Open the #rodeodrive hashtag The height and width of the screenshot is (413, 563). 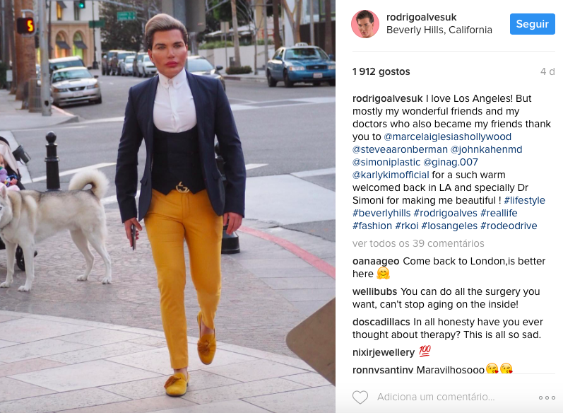[x=509, y=226]
